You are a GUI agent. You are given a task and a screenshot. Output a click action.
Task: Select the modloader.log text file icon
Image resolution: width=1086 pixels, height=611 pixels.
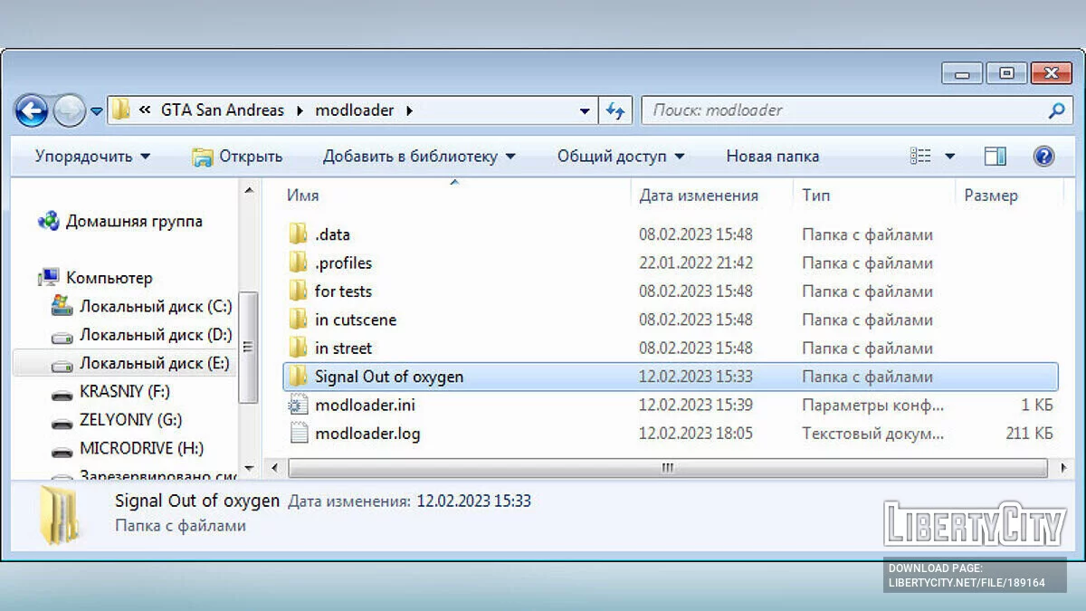tap(299, 434)
